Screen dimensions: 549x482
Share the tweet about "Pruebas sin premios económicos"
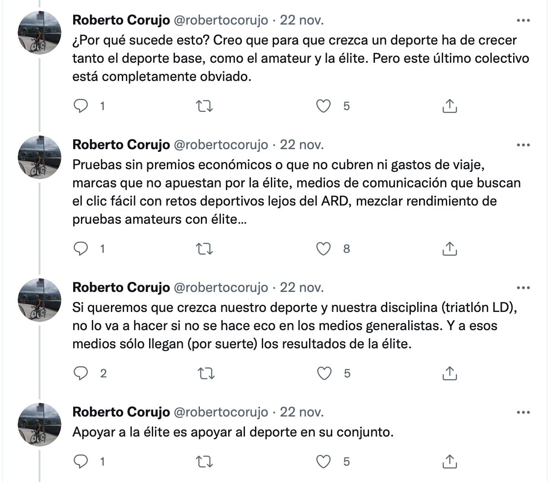449,249
